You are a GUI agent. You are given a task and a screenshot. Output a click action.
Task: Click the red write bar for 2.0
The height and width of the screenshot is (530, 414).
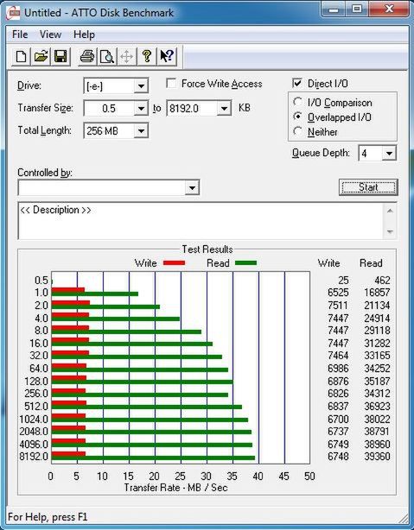coord(70,302)
